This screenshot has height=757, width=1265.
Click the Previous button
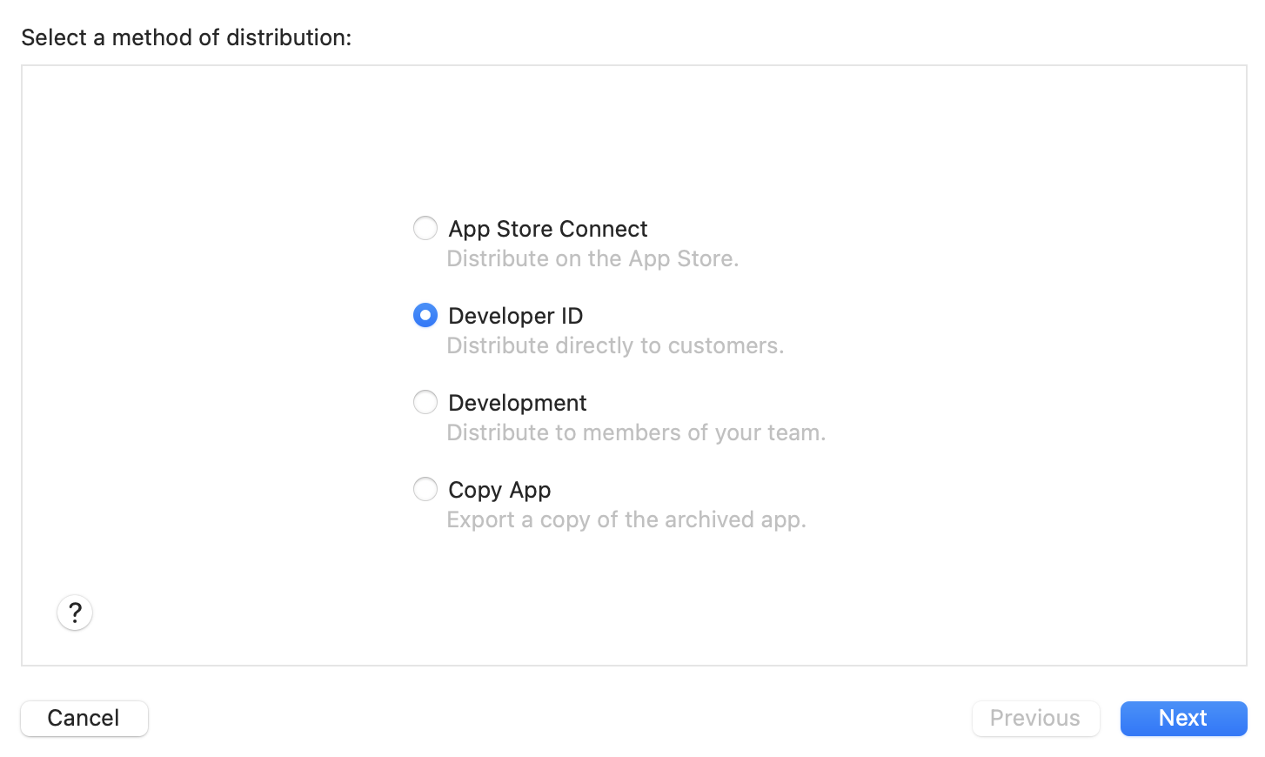point(1035,718)
